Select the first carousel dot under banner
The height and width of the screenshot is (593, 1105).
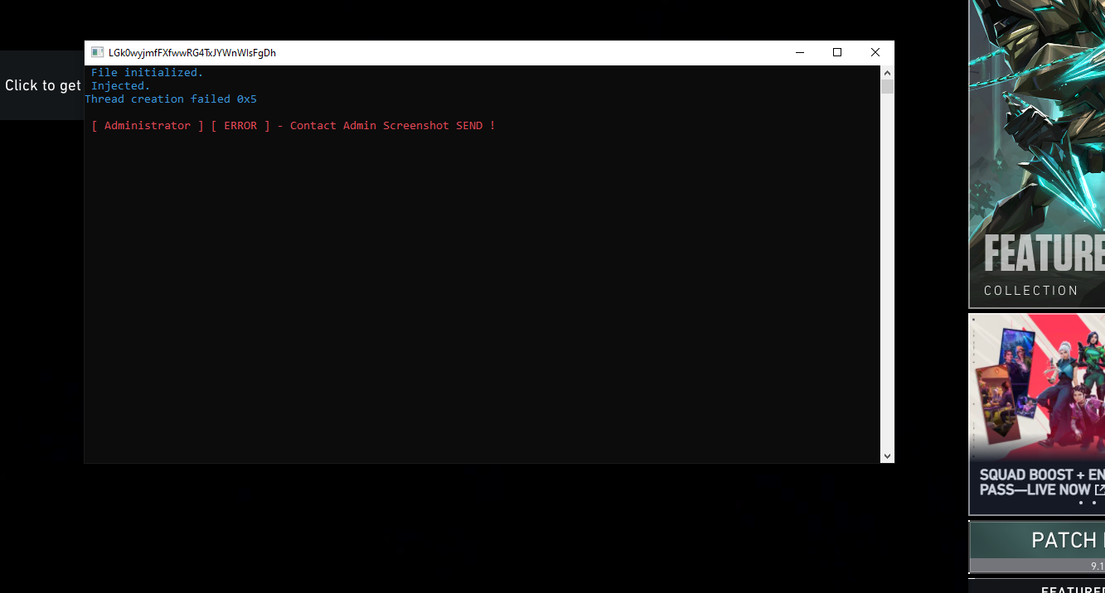pyautogui.click(x=1080, y=503)
